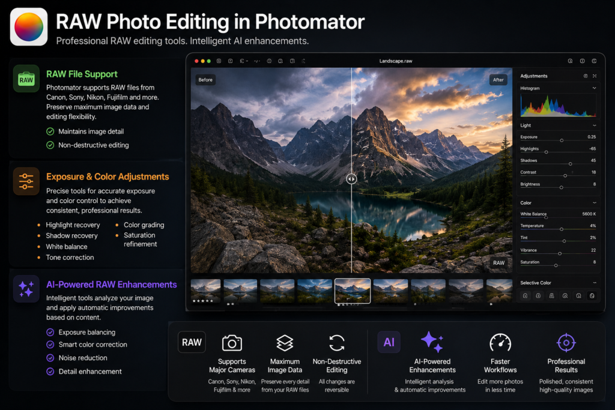Click the speedometer icon above Faster Workflows
Image resolution: width=615 pixels, height=410 pixels.
[x=500, y=343]
